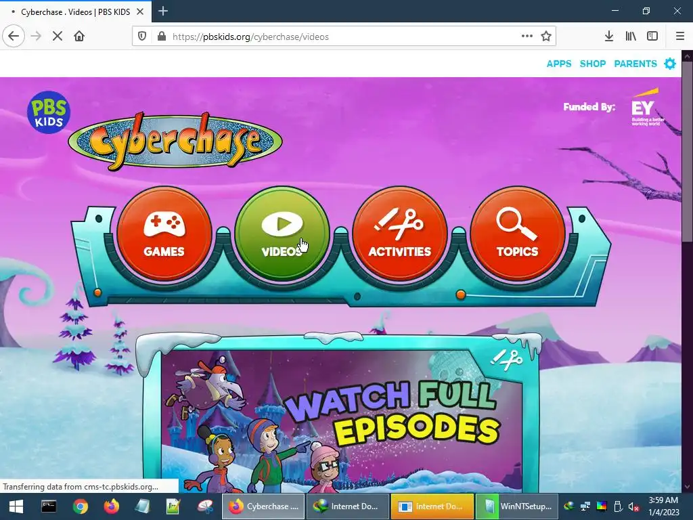Open the SHOP link
The height and width of the screenshot is (520, 693).
pos(593,64)
